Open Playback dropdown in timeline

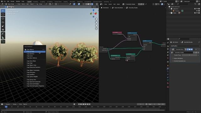point(8,104)
